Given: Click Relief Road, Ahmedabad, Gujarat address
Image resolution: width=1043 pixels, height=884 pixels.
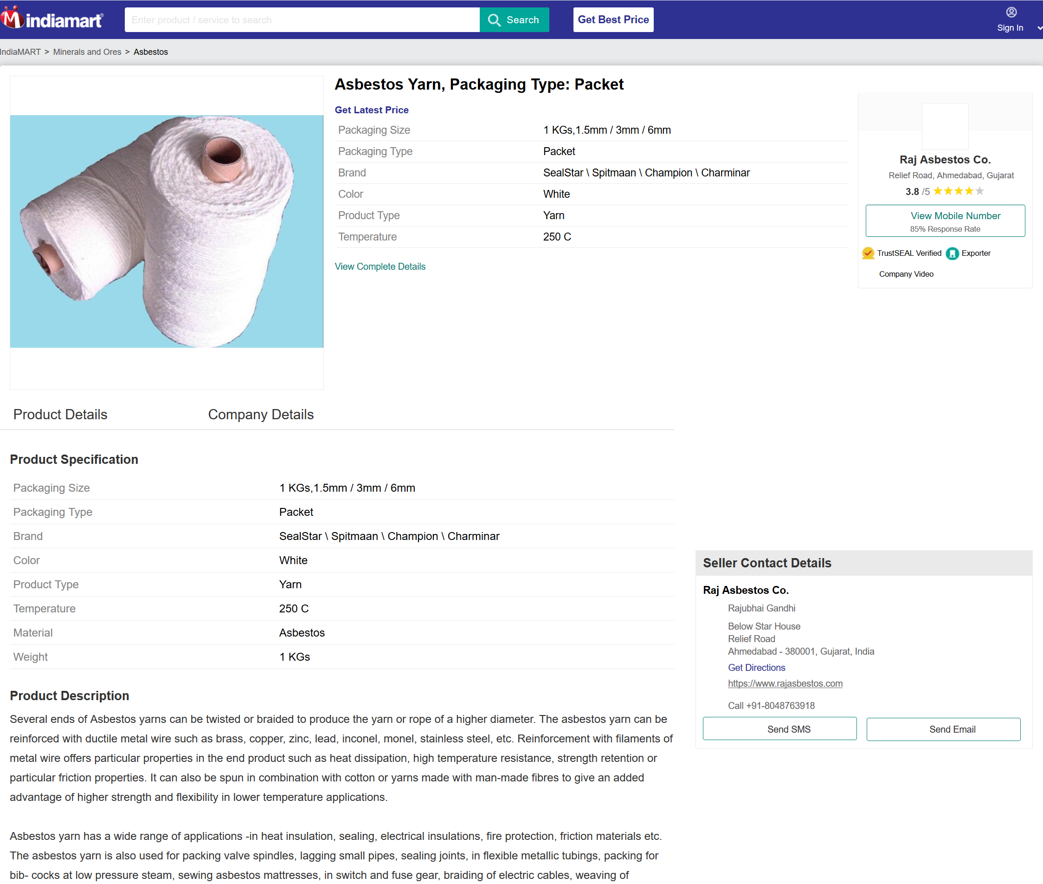Looking at the screenshot, I should click(x=951, y=175).
